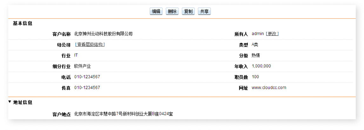Click the 年收入 value 1,000,000
The width and height of the screenshot is (364, 130).
(261, 66)
